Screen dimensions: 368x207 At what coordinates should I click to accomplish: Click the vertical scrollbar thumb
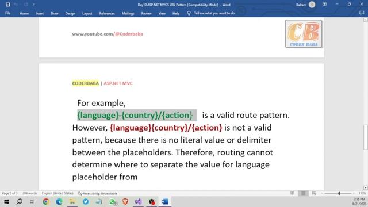(x=366, y=137)
